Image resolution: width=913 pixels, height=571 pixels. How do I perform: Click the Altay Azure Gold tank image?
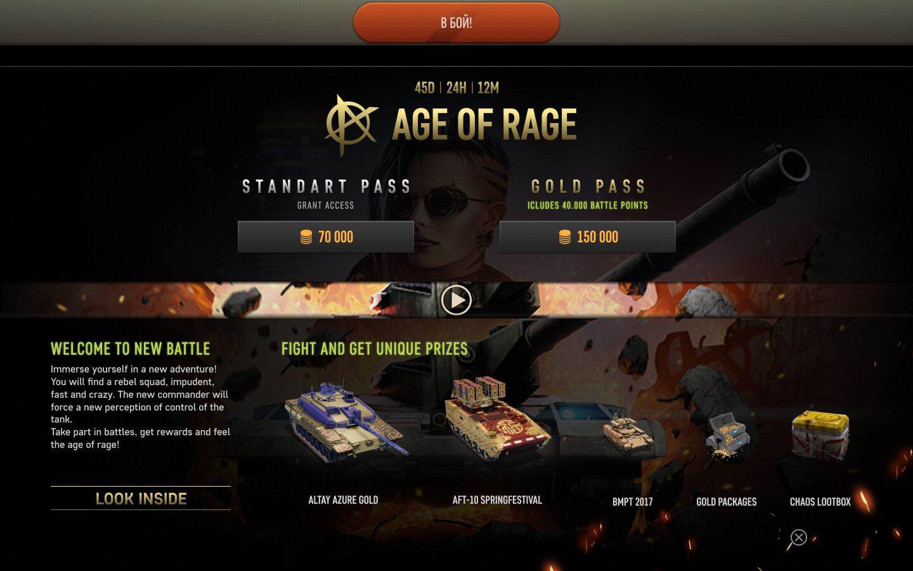pyautogui.click(x=346, y=422)
